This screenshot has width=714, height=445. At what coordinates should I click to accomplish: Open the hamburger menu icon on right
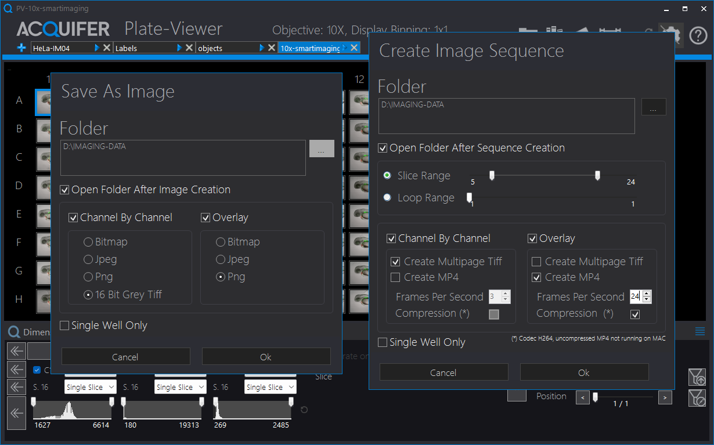(700, 332)
